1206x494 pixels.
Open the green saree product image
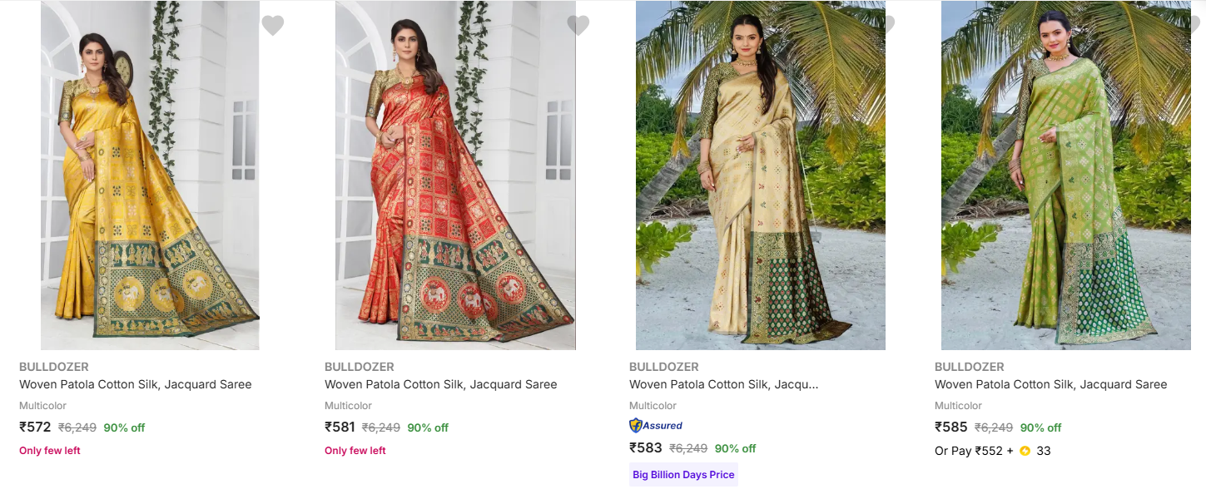1065,175
